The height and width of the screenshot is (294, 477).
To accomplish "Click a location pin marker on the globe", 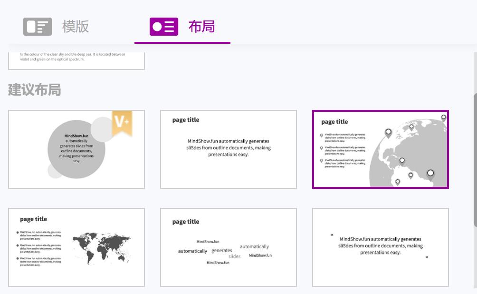I will coord(388,132).
